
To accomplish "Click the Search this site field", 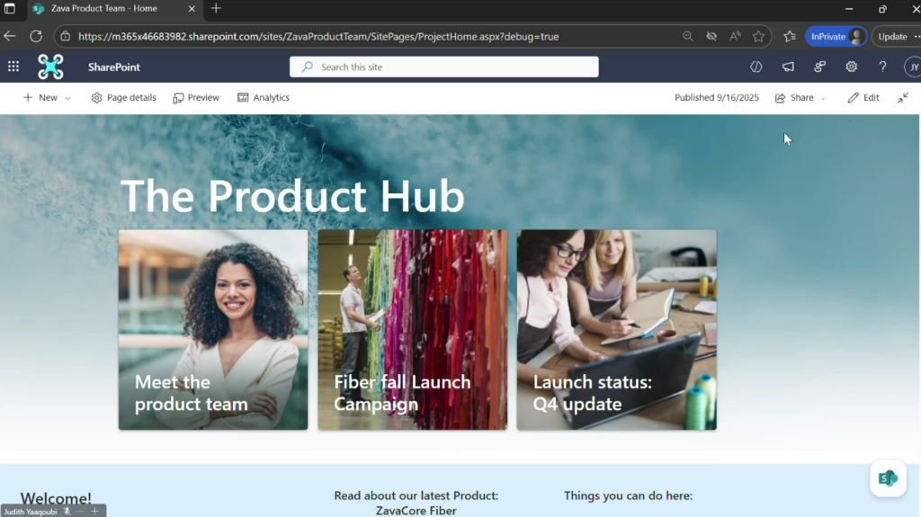I will pyautogui.click(x=444, y=67).
